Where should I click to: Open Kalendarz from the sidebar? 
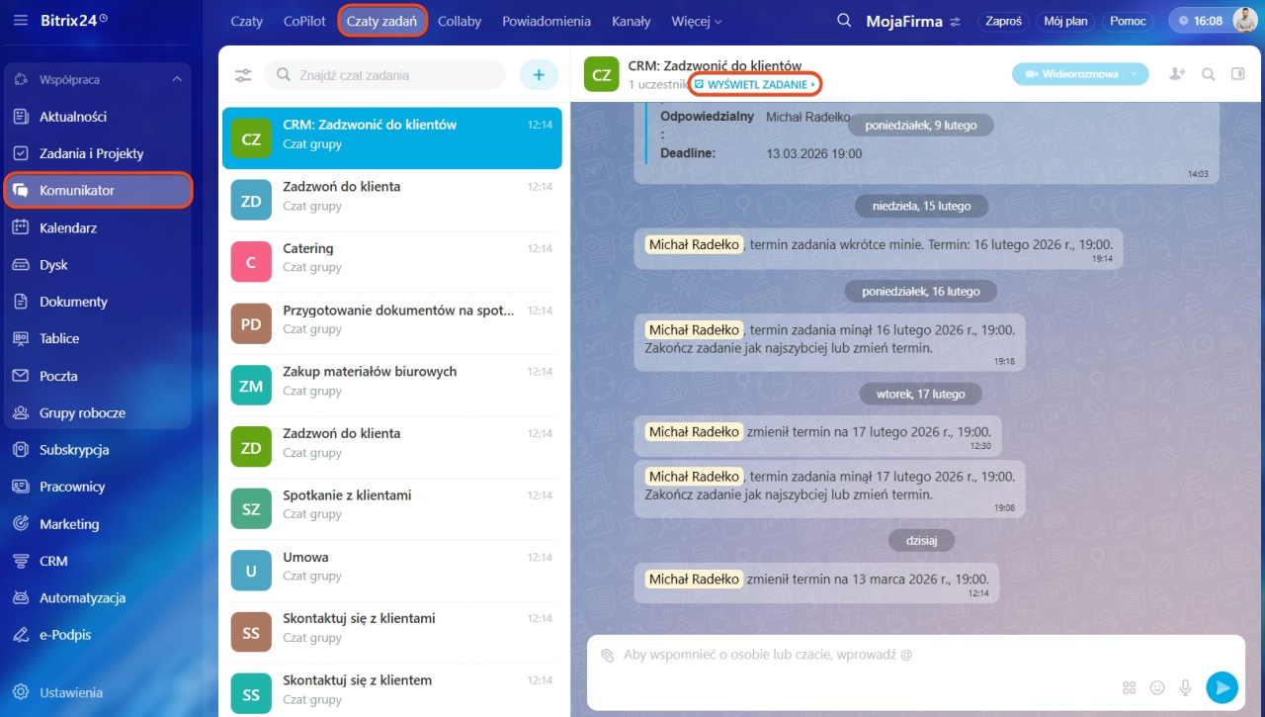coord(97,227)
